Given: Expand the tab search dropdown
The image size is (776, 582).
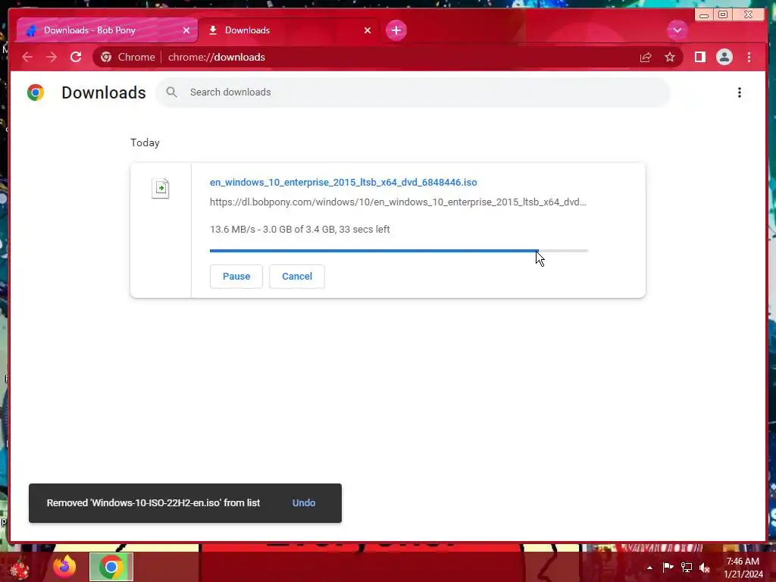Looking at the screenshot, I should [x=677, y=30].
